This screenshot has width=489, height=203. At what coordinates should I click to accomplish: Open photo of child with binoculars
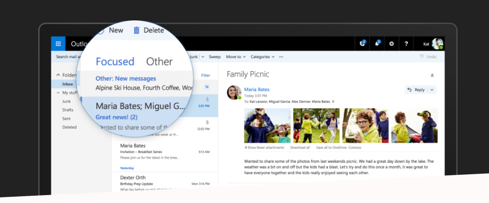[415, 126]
